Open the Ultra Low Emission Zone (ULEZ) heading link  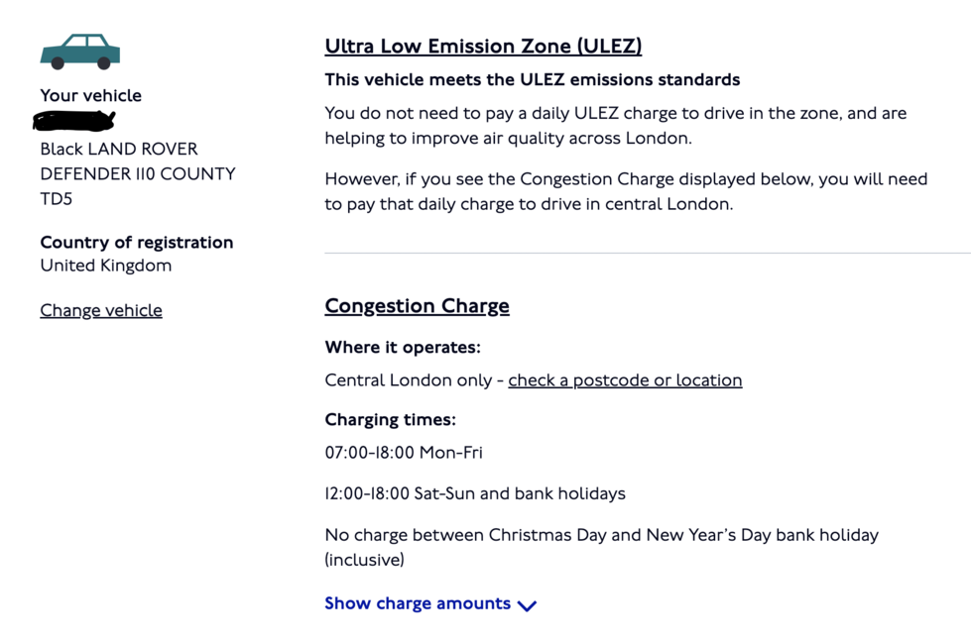(483, 47)
